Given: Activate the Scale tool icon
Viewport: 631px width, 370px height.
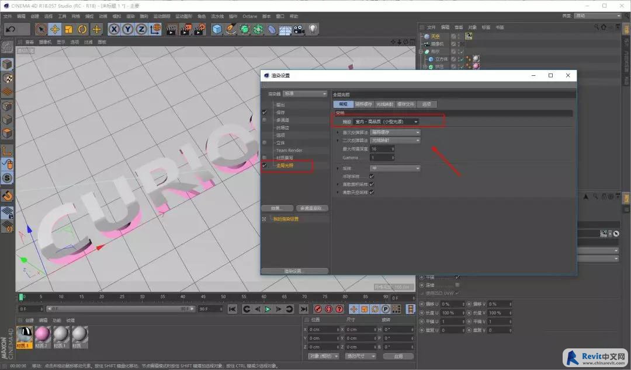Looking at the screenshot, I should 68,29.
